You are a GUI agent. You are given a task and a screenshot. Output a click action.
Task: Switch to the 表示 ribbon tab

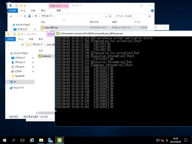point(43,11)
